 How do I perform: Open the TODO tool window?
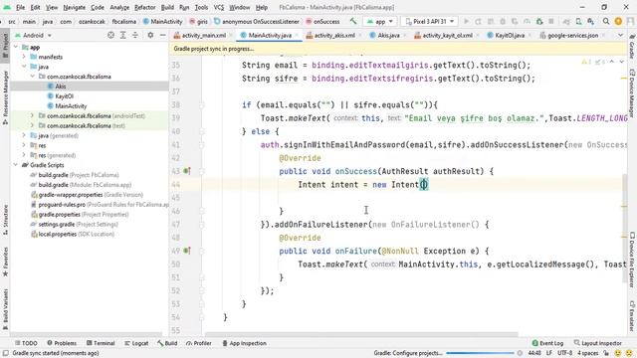26,343
